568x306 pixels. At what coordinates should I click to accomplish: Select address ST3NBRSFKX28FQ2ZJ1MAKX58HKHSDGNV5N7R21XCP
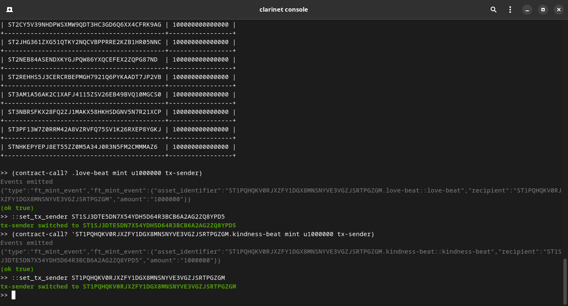pyautogui.click(x=84, y=112)
